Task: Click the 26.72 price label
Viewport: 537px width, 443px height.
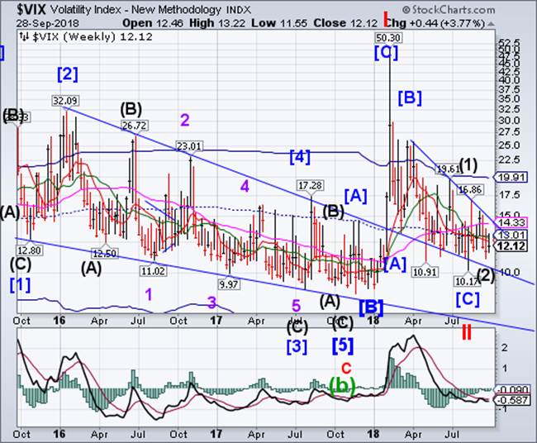Action: tap(134, 126)
